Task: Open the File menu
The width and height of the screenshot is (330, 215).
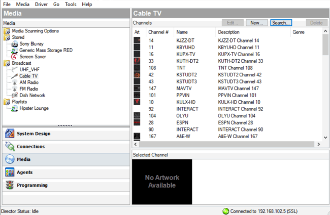Action: pyautogui.click(x=7, y=4)
